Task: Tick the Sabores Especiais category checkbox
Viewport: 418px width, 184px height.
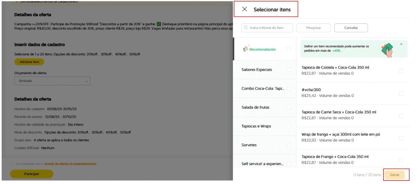Action: (x=288, y=70)
